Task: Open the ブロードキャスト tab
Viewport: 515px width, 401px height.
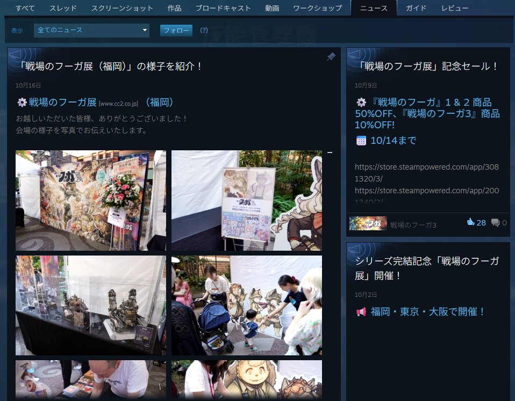Action: click(223, 8)
